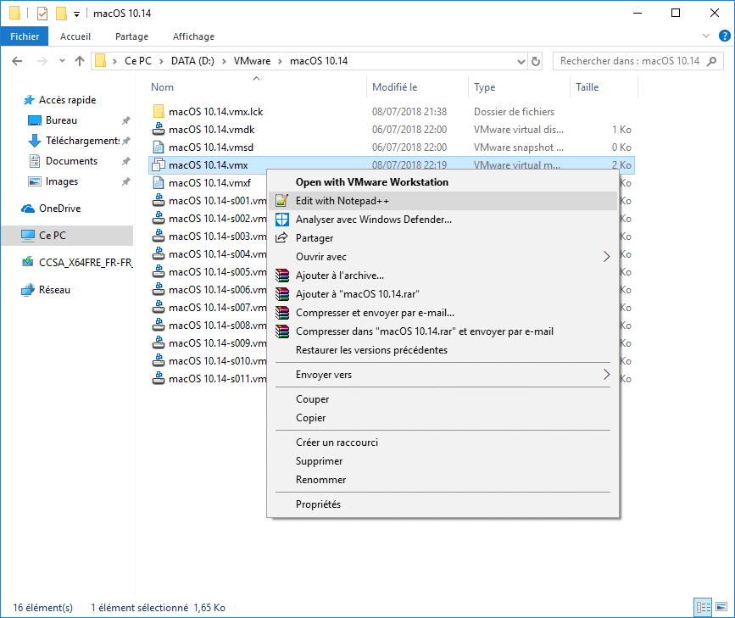Refresh the macOS 10.14 folder view
Viewport: 735px width, 618px height.
[x=535, y=61]
